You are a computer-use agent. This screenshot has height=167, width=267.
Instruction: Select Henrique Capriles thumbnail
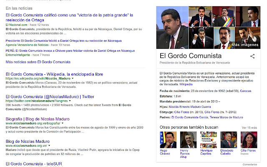tap(209, 140)
